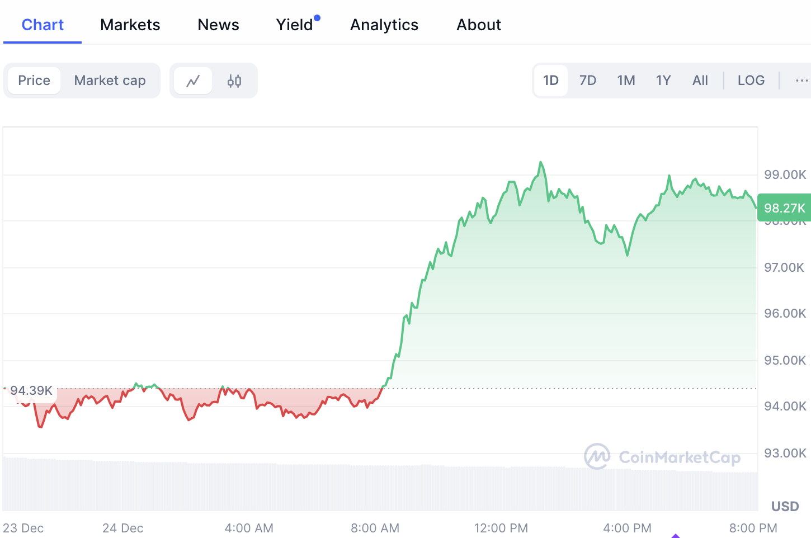Click the blue dot on Yield tab
This screenshot has height=538, width=811.
317,18
